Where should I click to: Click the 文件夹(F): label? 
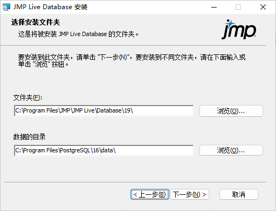27,98
